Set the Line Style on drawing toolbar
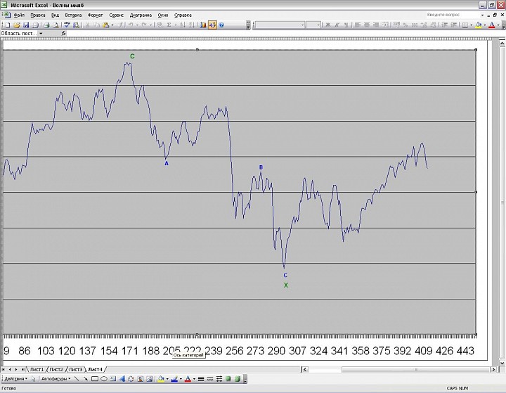The height and width of the screenshot is (393, 506). pos(201,379)
